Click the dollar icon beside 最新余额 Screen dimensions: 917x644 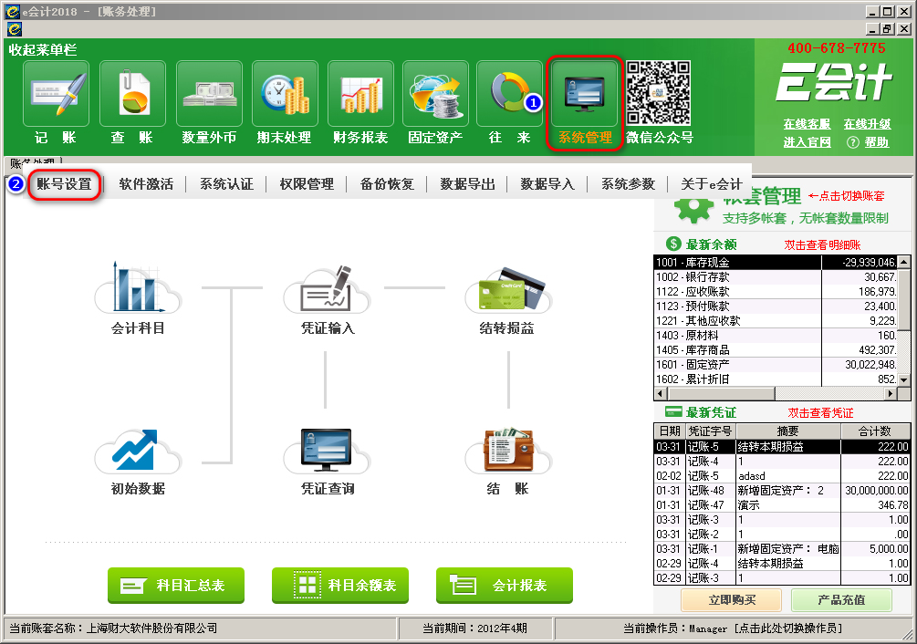673,244
